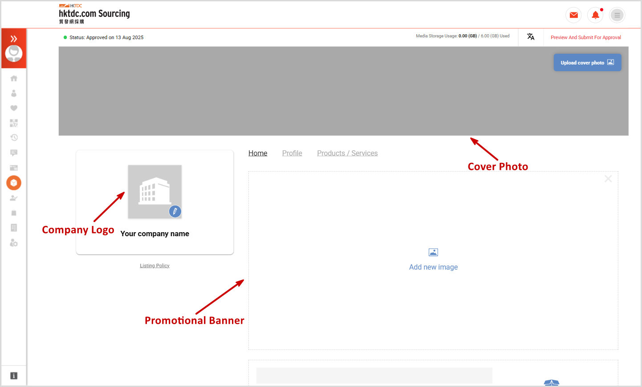Screen dimensions: 642x387
Task: Edit company logo with pencil icon
Action: click(175, 211)
